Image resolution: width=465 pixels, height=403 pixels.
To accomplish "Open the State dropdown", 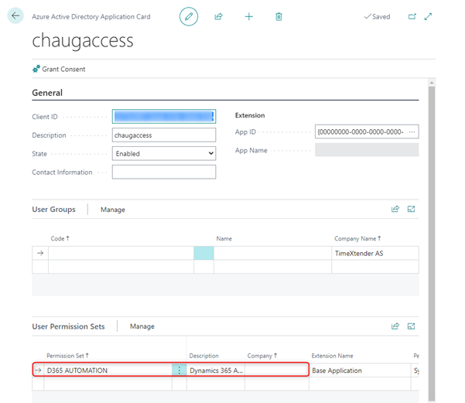I will coord(163,153).
